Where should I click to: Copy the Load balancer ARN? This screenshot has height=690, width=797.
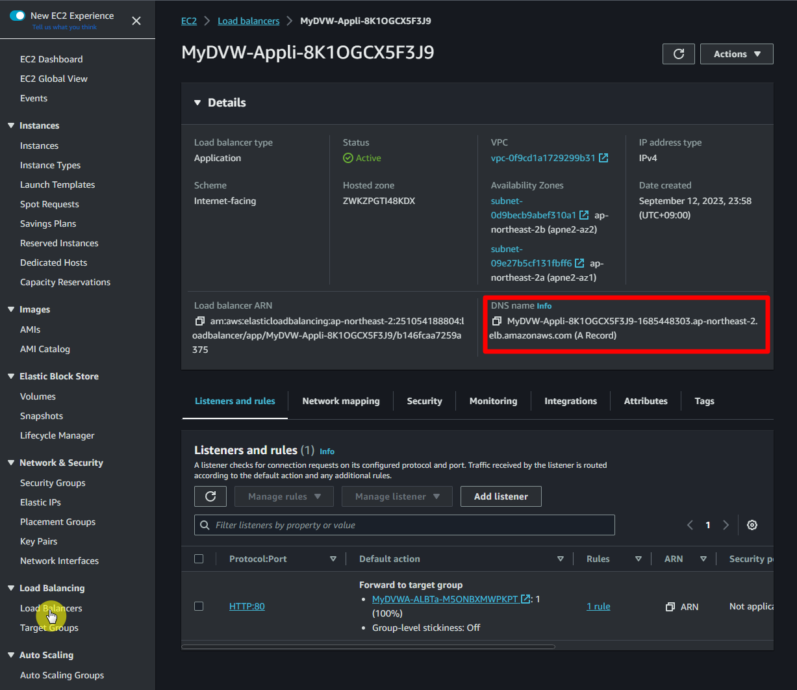(200, 321)
